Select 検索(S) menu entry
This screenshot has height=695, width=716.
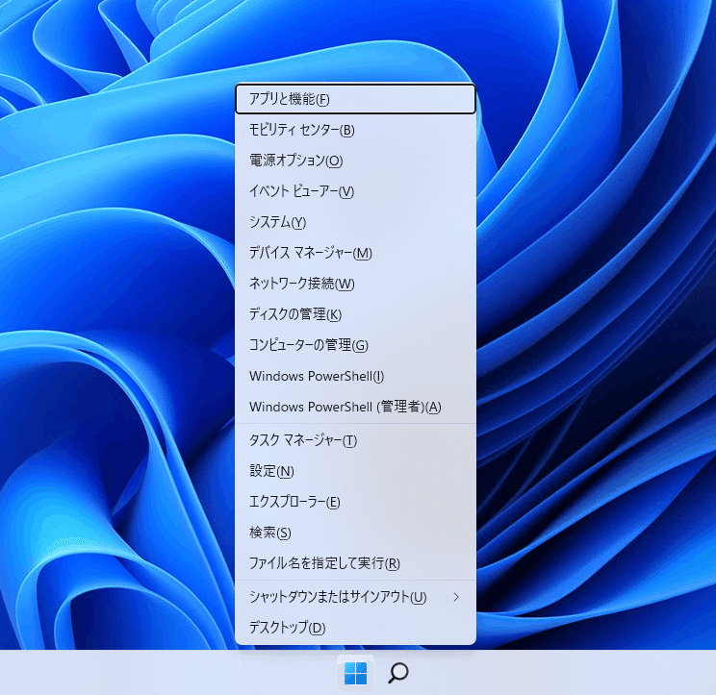pyautogui.click(x=355, y=533)
